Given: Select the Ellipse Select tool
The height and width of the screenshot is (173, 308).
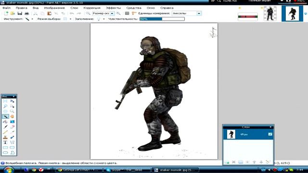Looking at the screenshot, I should tap(5, 111).
